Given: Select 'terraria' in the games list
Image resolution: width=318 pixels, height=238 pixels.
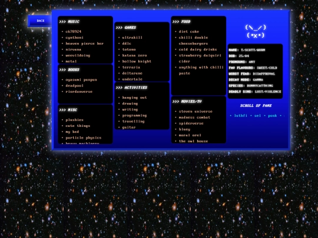Looking at the screenshot, I should point(131,68).
